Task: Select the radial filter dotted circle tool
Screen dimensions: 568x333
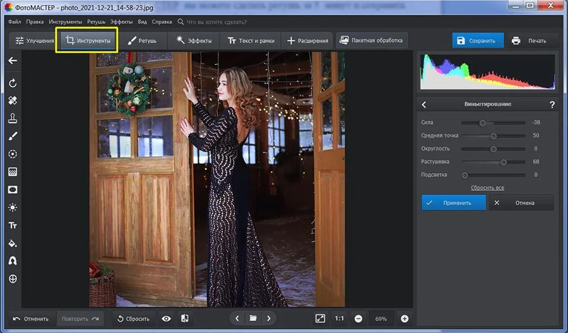Action: pos(13,154)
